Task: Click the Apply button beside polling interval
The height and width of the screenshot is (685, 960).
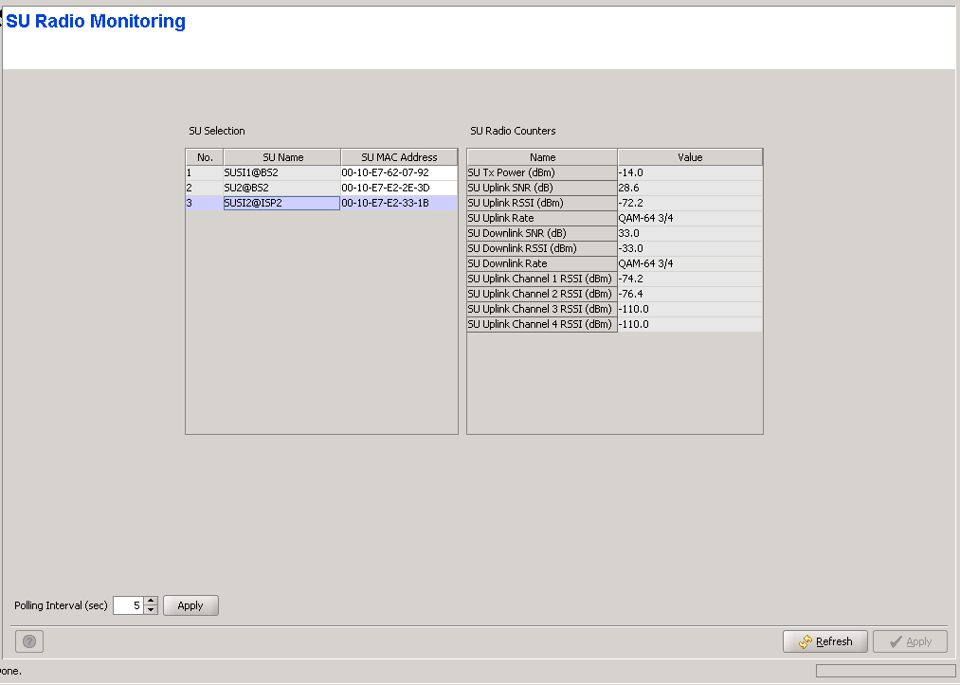Action: [190, 605]
